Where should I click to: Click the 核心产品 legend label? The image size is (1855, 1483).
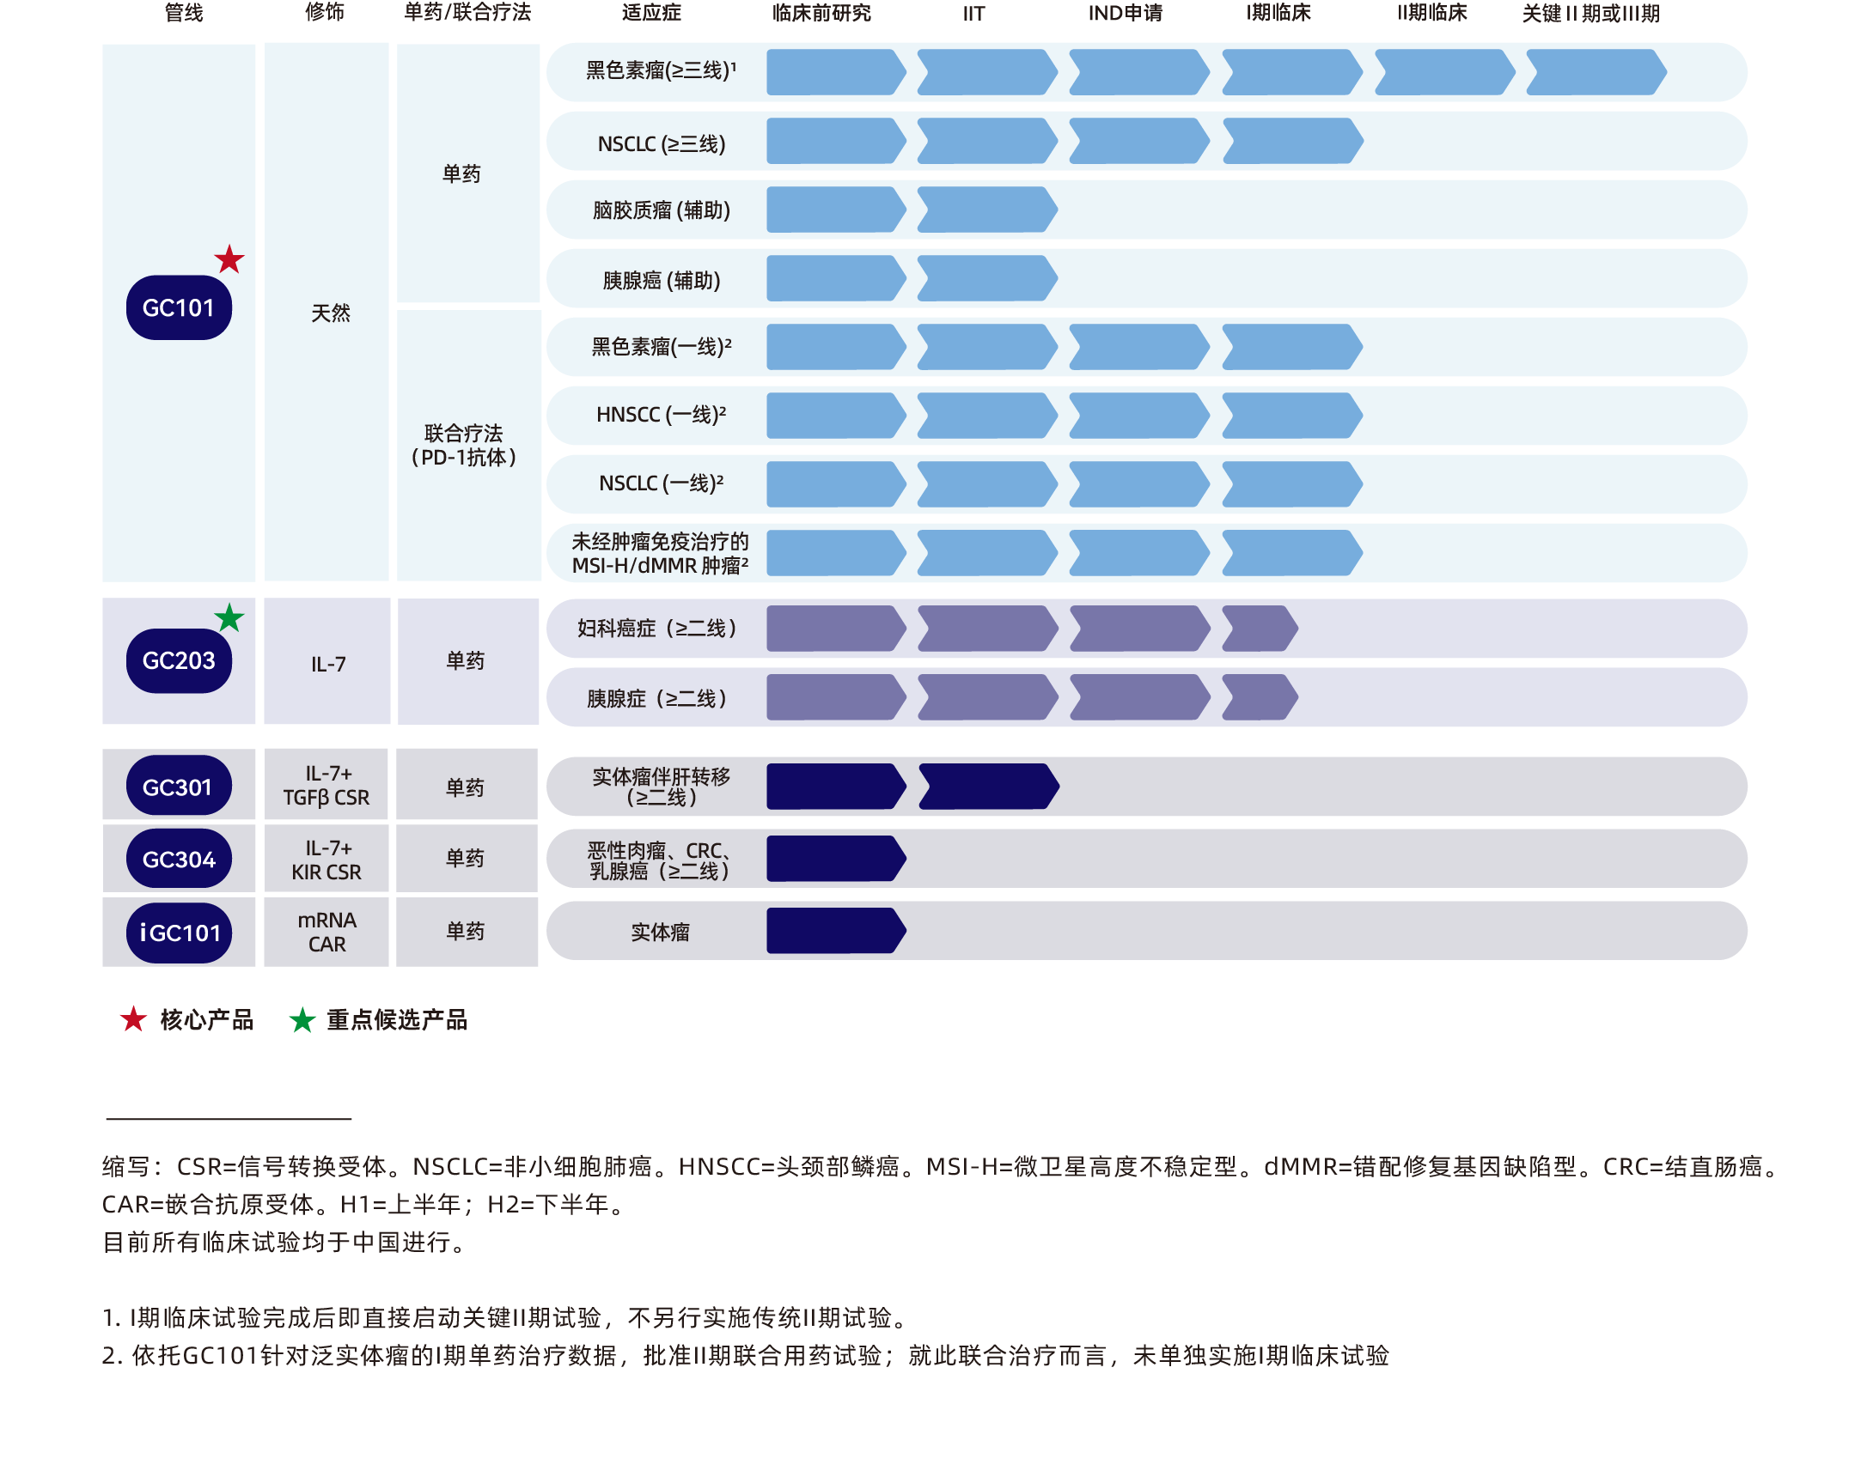(206, 1020)
